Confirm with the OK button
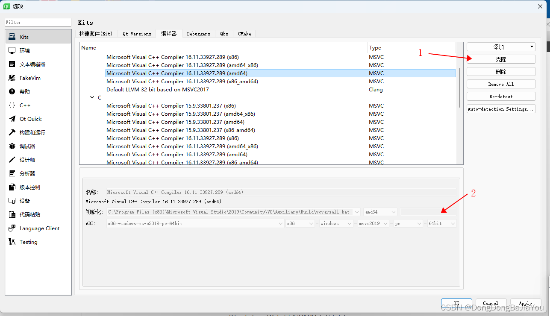550x316 pixels. (x=456, y=303)
